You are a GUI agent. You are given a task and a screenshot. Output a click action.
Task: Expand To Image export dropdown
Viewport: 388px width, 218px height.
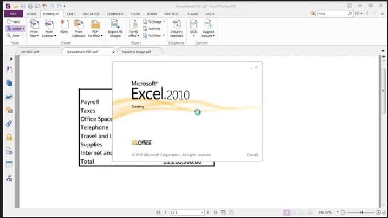165,22
